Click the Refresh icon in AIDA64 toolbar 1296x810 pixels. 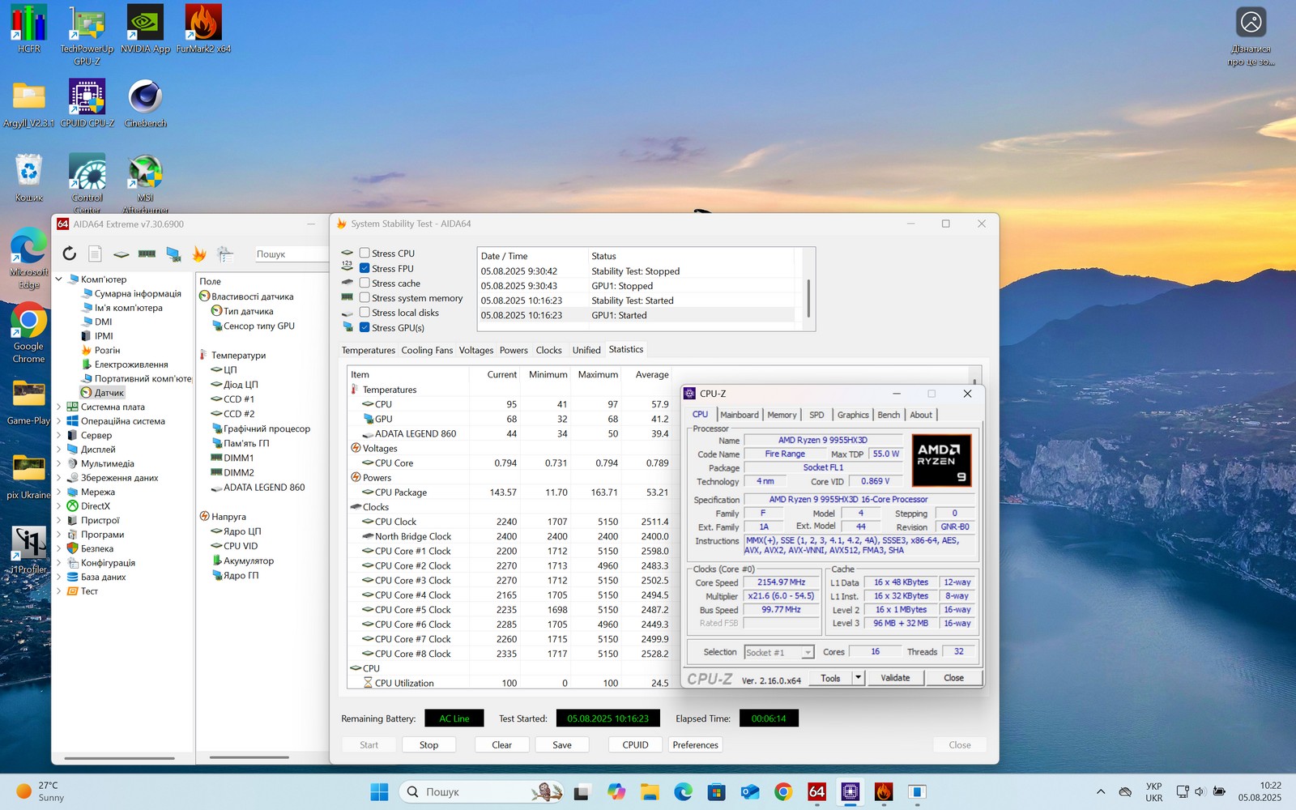[70, 254]
